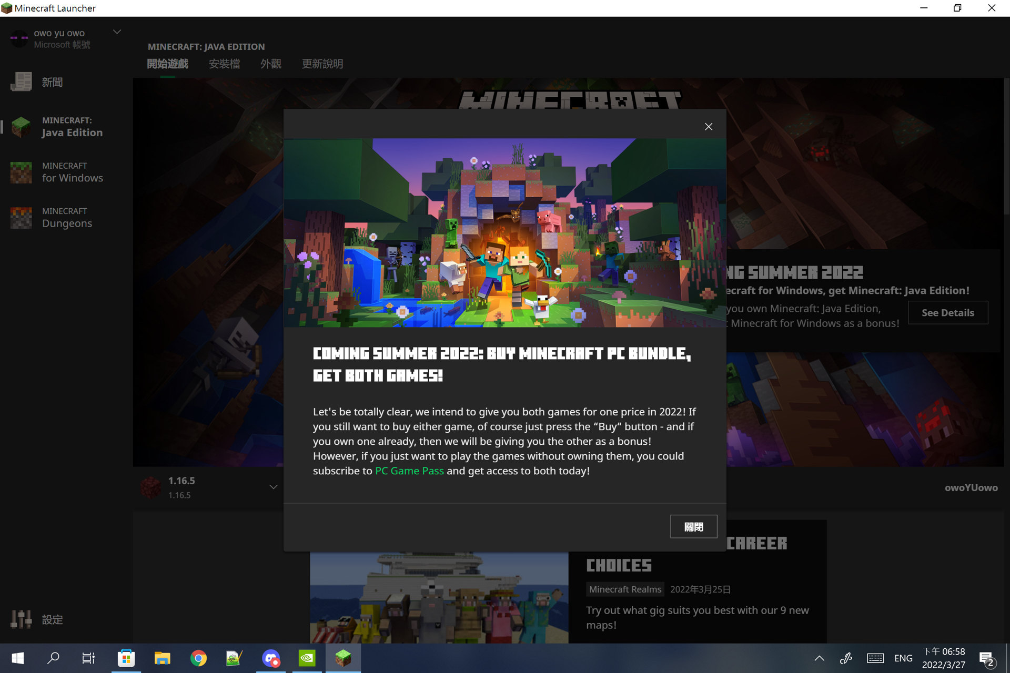Click Microsoft 帳號 account text
Viewport: 1010px width, 673px height.
62,45
